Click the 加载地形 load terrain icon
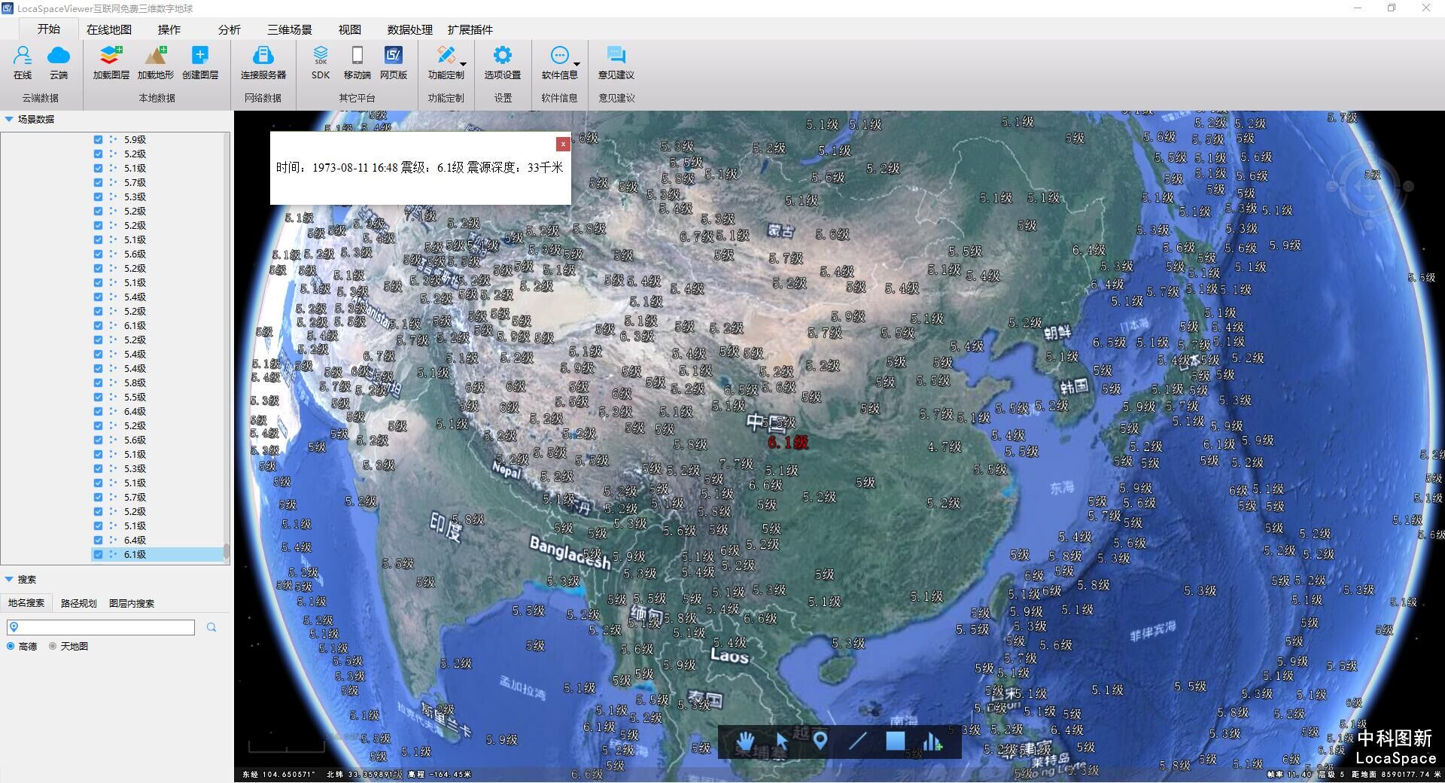 tap(156, 56)
